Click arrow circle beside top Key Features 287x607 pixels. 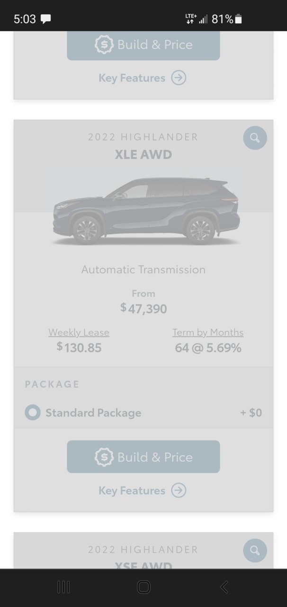coord(179,77)
